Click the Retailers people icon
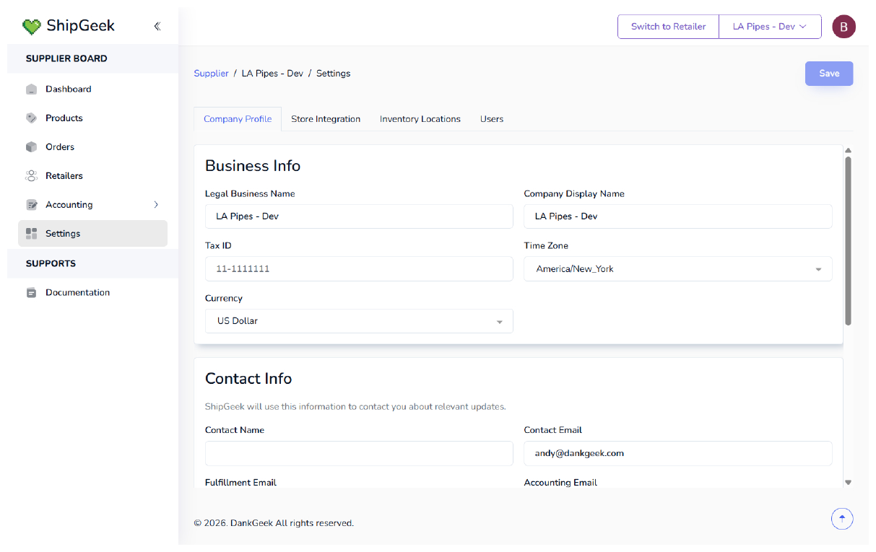The width and height of the screenshot is (876, 552). (31, 176)
